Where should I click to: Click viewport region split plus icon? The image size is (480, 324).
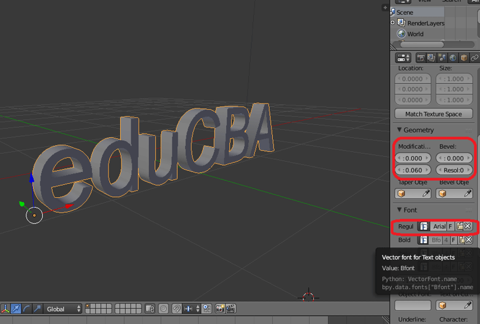(x=385, y=7)
